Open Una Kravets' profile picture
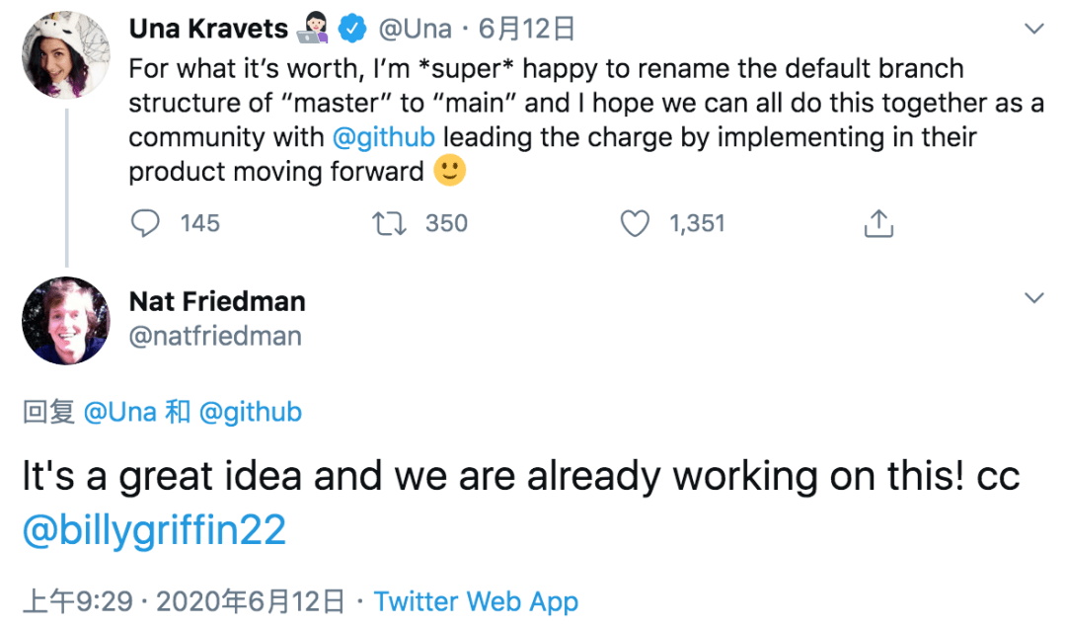 [x=66, y=55]
